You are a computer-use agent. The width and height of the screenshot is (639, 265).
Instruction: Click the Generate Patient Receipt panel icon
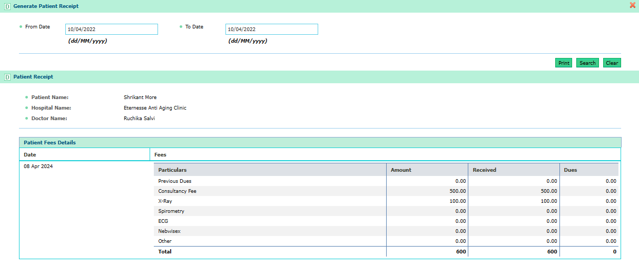(x=7, y=6)
